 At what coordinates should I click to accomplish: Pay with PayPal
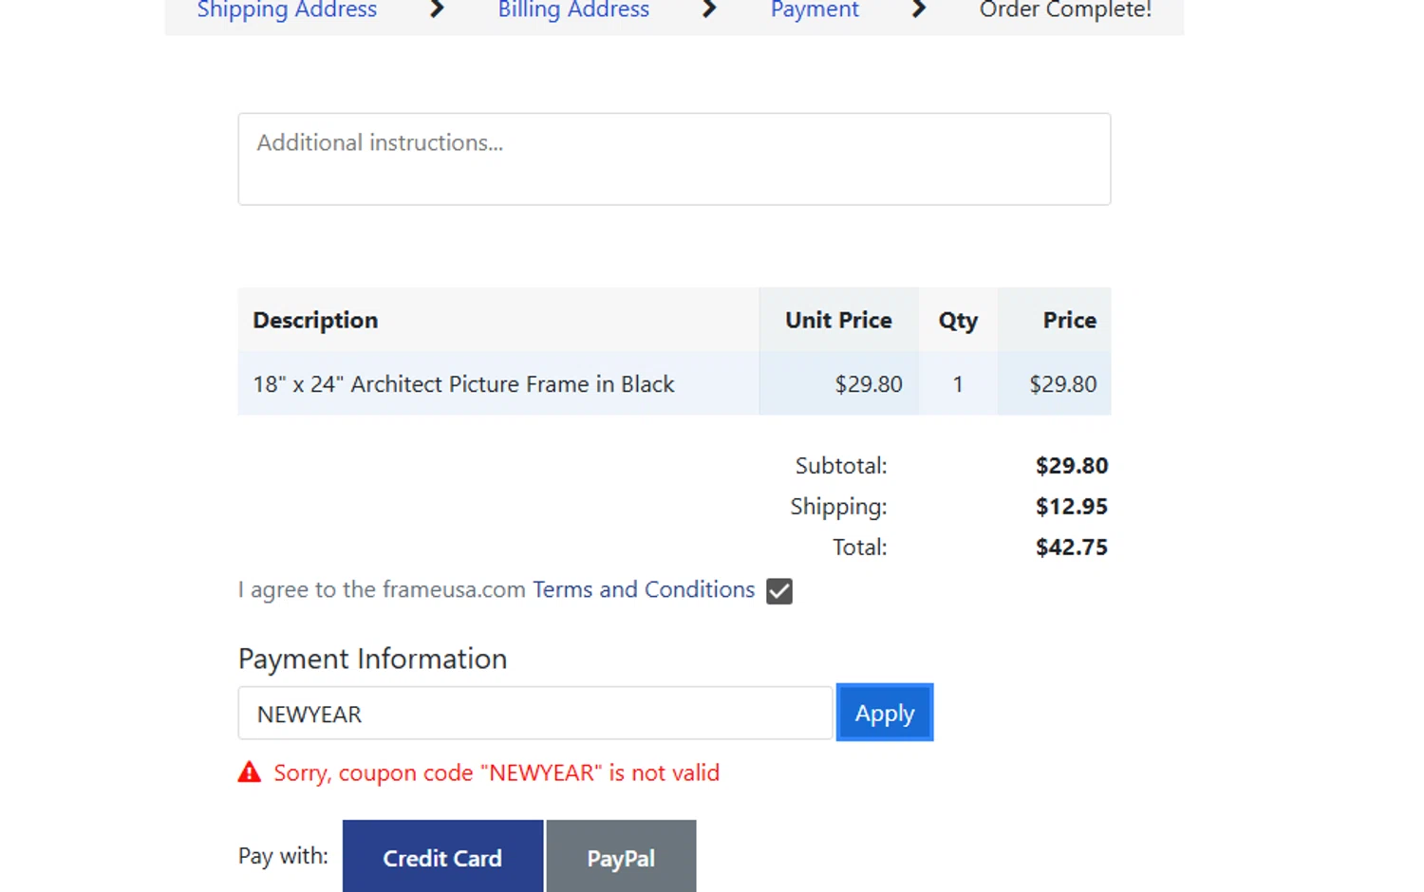coord(621,857)
